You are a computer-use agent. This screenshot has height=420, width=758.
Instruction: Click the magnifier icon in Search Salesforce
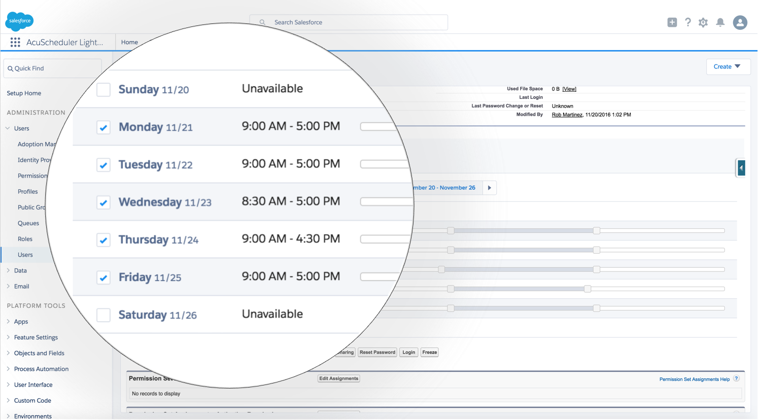[x=262, y=22]
